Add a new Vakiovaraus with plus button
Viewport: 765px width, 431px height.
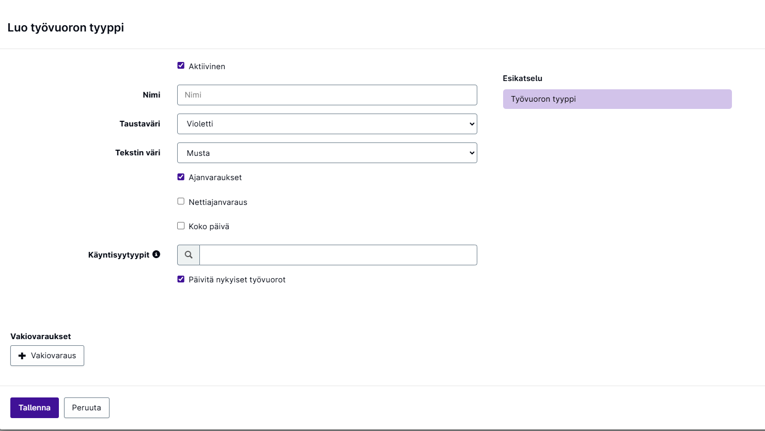[x=47, y=356]
